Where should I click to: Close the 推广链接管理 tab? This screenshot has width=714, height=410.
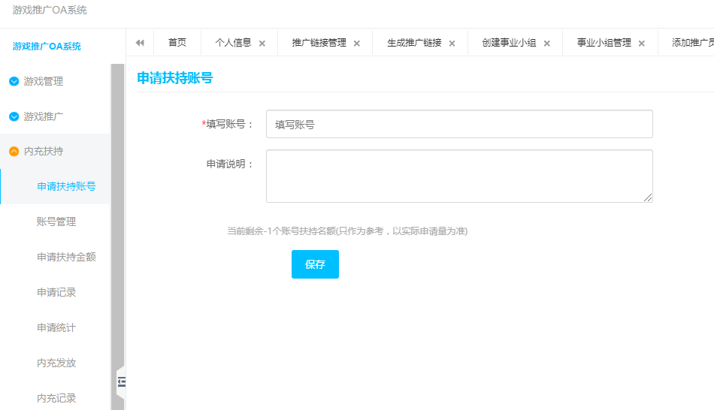(357, 44)
